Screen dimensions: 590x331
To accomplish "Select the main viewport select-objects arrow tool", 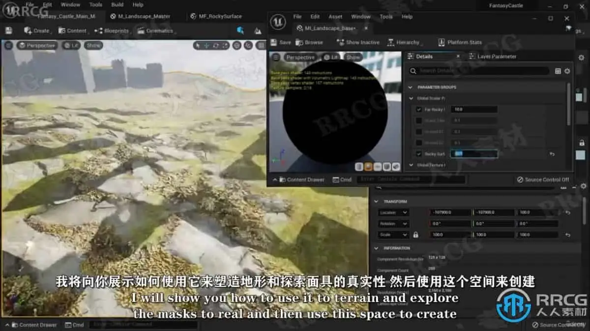I will [198, 45].
